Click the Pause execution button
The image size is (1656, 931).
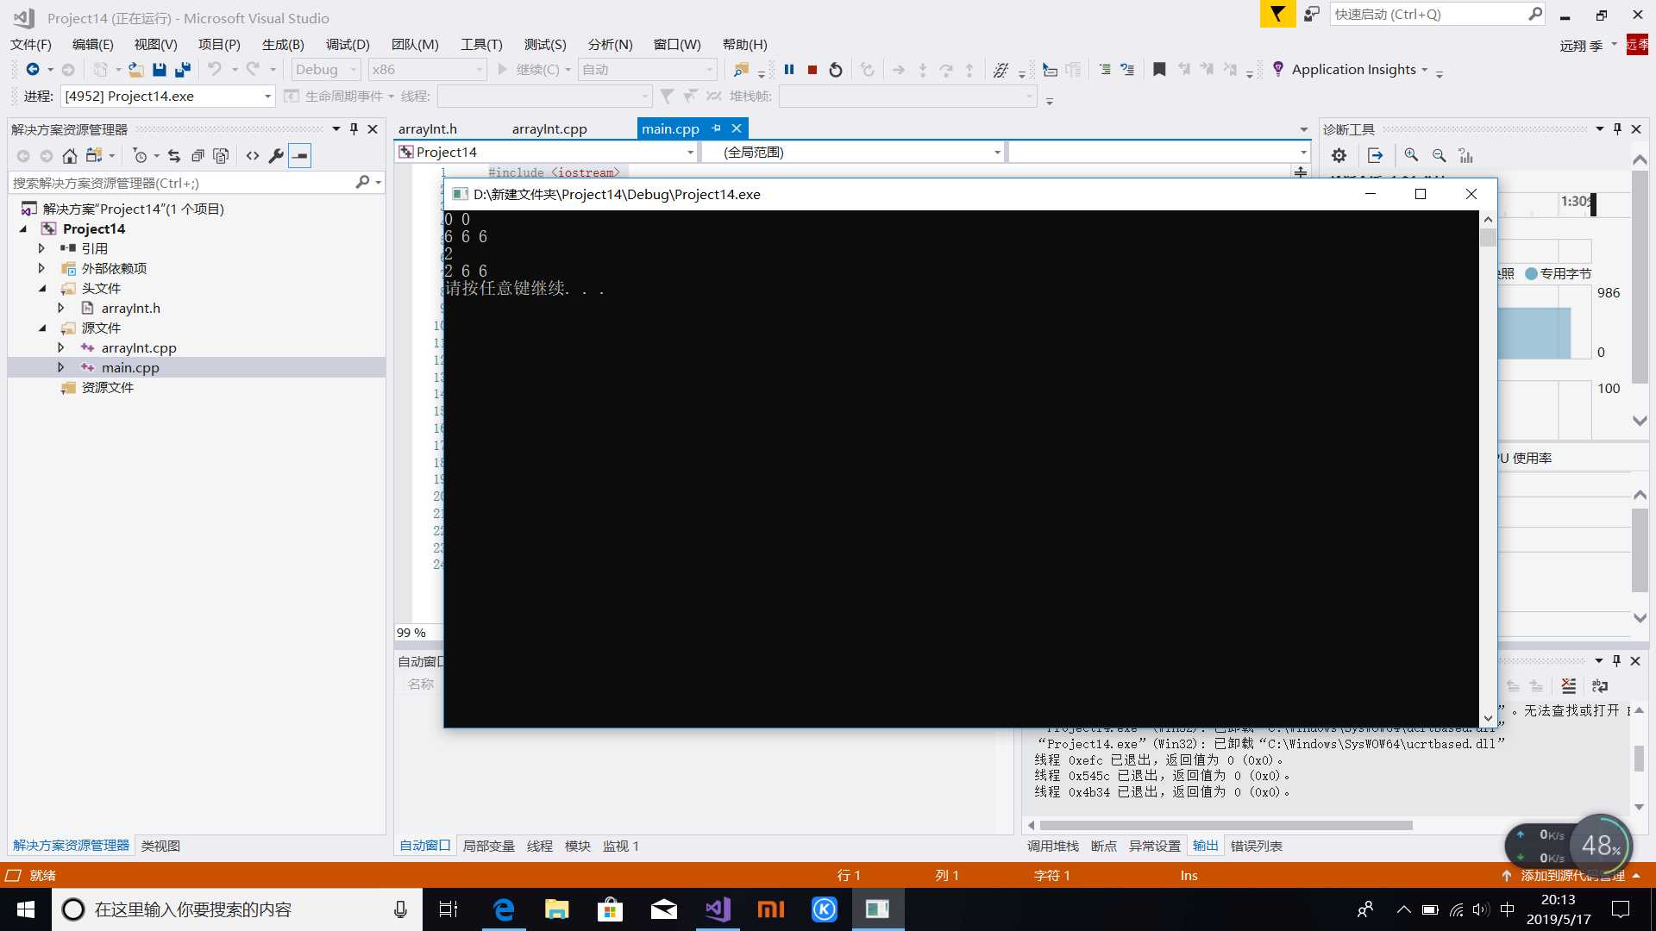click(789, 69)
